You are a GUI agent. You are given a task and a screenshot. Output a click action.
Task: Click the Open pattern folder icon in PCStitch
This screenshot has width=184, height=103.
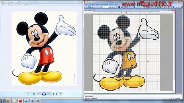tap(88, 7)
